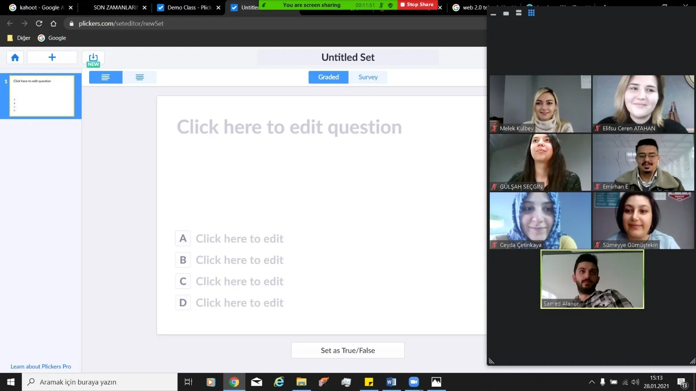The image size is (696, 391).
Task: Reload the page in Chrome
Action: click(x=39, y=23)
